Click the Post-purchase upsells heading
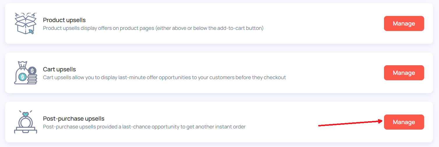 (74, 119)
